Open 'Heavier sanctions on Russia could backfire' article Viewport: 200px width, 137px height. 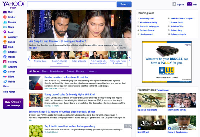point(66,77)
